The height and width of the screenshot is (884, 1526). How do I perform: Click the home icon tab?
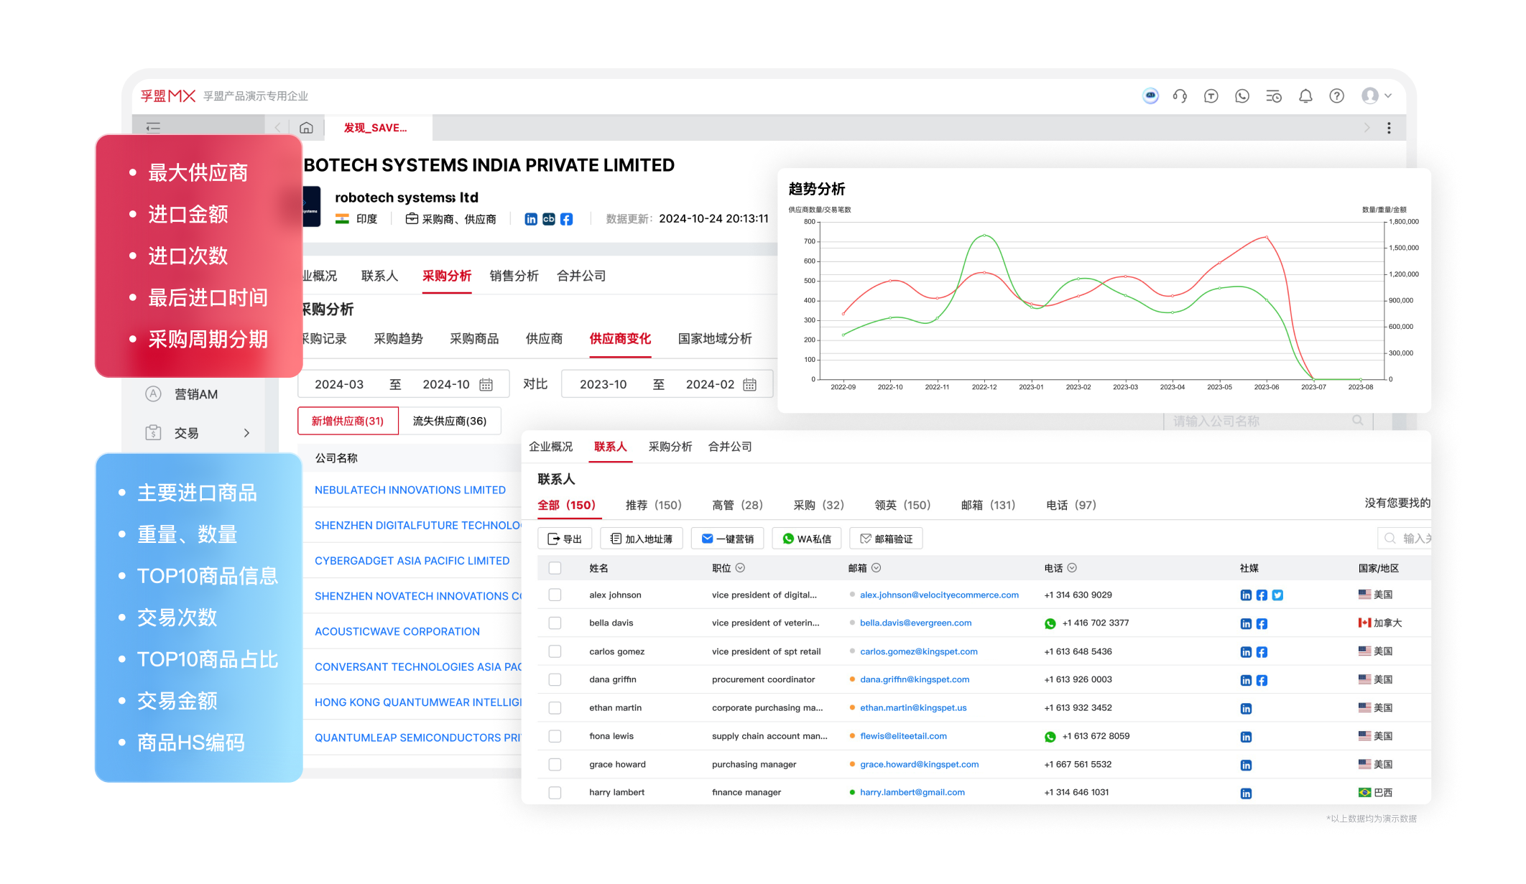pos(306,128)
